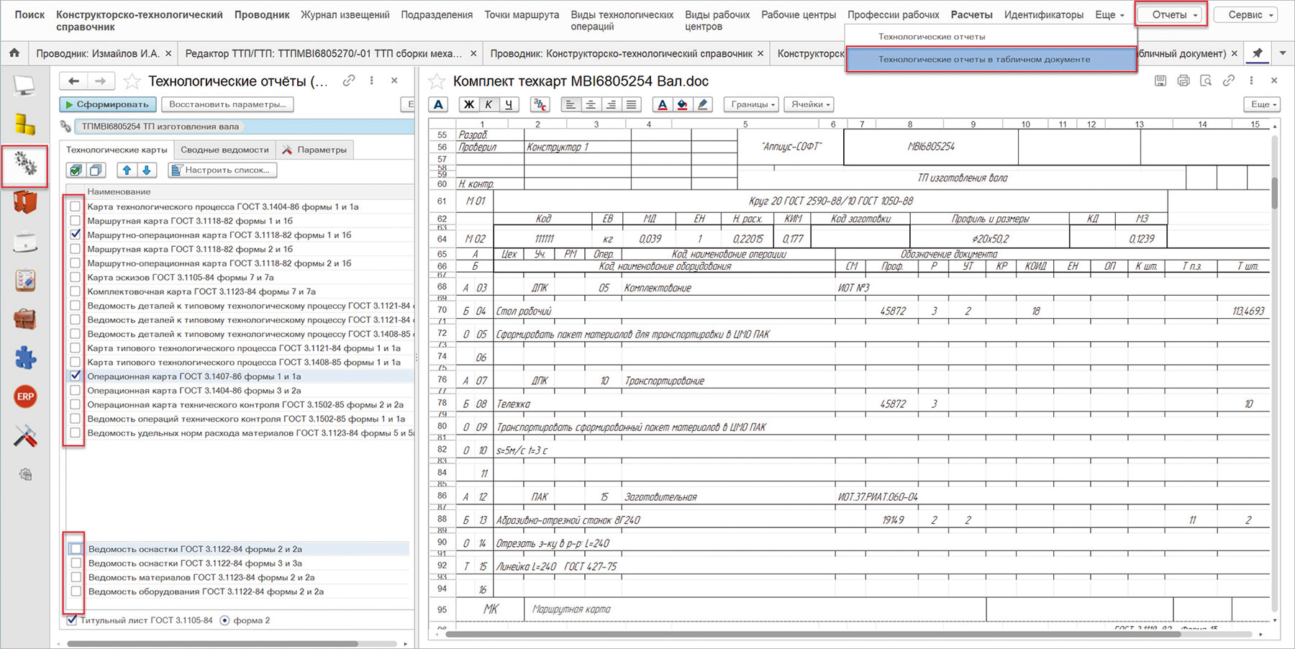Screen dimensions: 1295x649
Task: Uncheck Маршрутно-операционная карта формы 1 и 1б
Action: click(76, 235)
